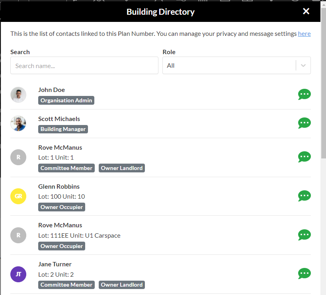326x295 pixels.
Task: Click the grey R avatar for Lot 111EE
Action: (x=18, y=235)
